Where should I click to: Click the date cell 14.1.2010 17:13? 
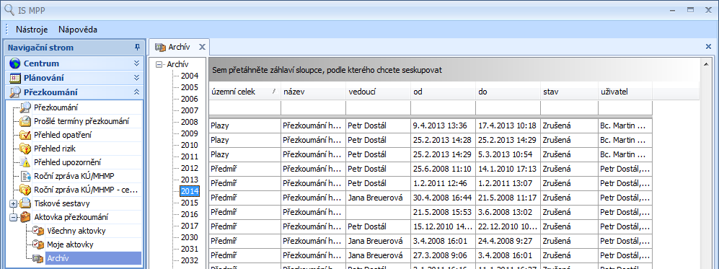click(508, 169)
